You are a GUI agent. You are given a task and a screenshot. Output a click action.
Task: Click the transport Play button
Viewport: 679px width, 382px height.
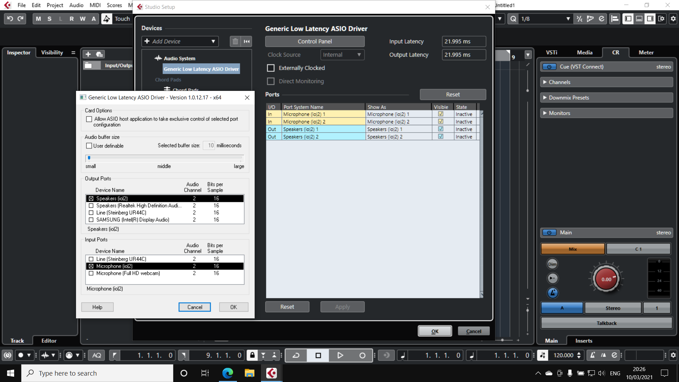(x=340, y=355)
